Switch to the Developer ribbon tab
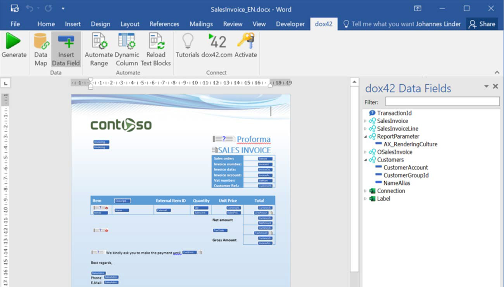The width and height of the screenshot is (504, 287). pyautogui.click(x=290, y=24)
